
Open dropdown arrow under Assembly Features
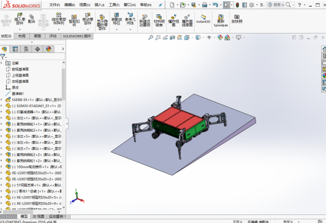[116, 29]
